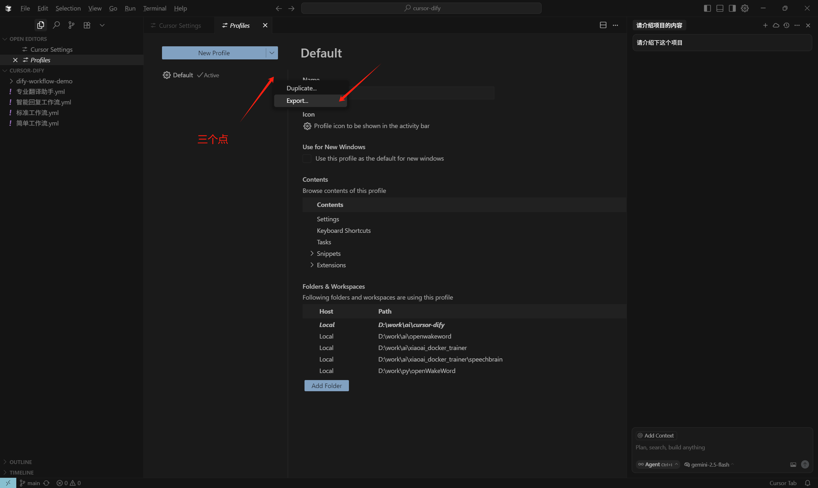Open chat history clock icon
The image size is (818, 488).
[786, 25]
